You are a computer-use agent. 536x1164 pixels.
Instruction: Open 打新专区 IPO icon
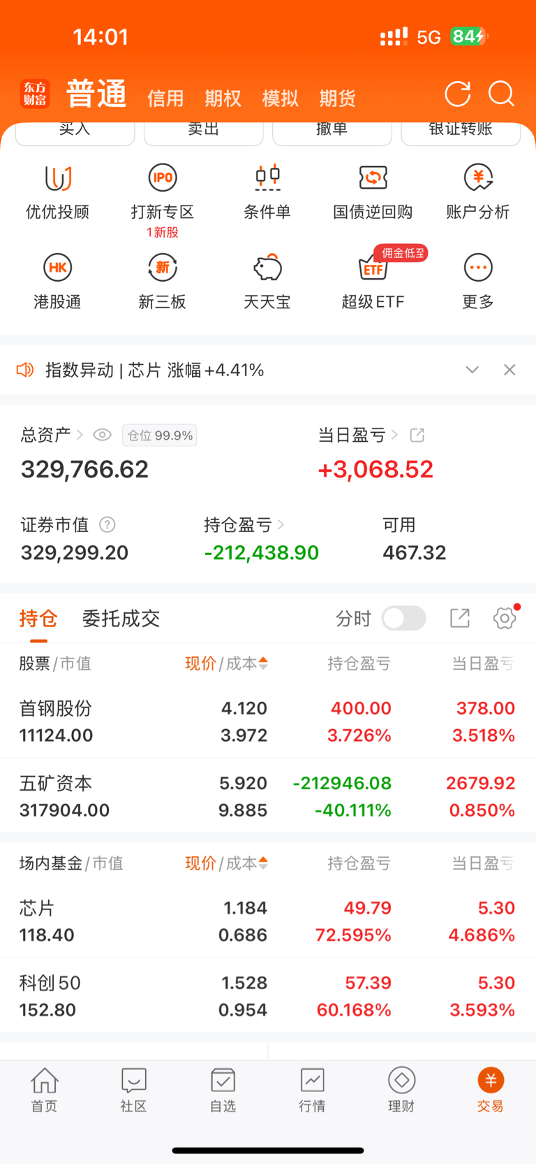click(163, 178)
